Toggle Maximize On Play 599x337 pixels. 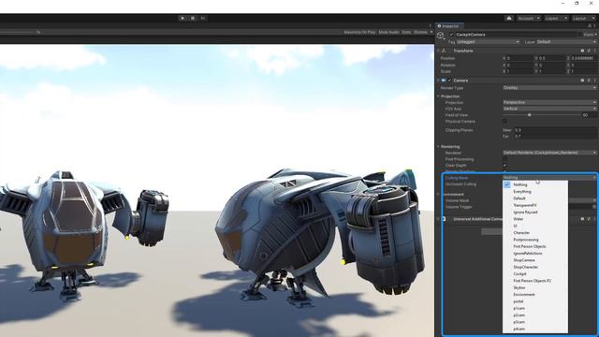point(359,32)
